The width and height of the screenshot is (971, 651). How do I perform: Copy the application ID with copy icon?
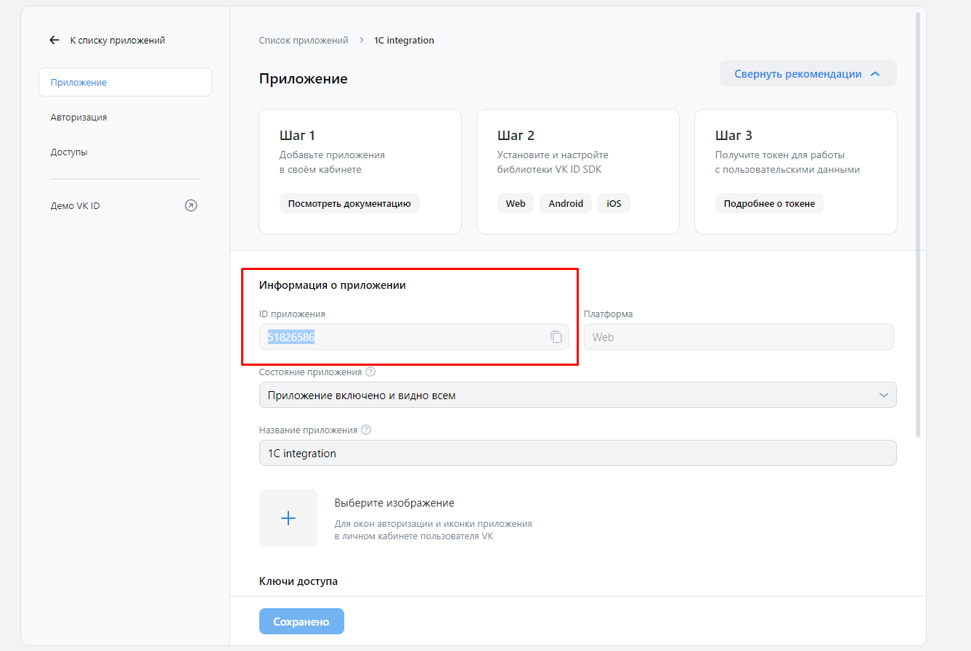pos(556,337)
